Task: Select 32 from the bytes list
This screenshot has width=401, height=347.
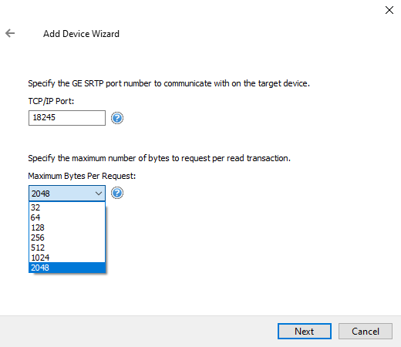Action: (67, 207)
